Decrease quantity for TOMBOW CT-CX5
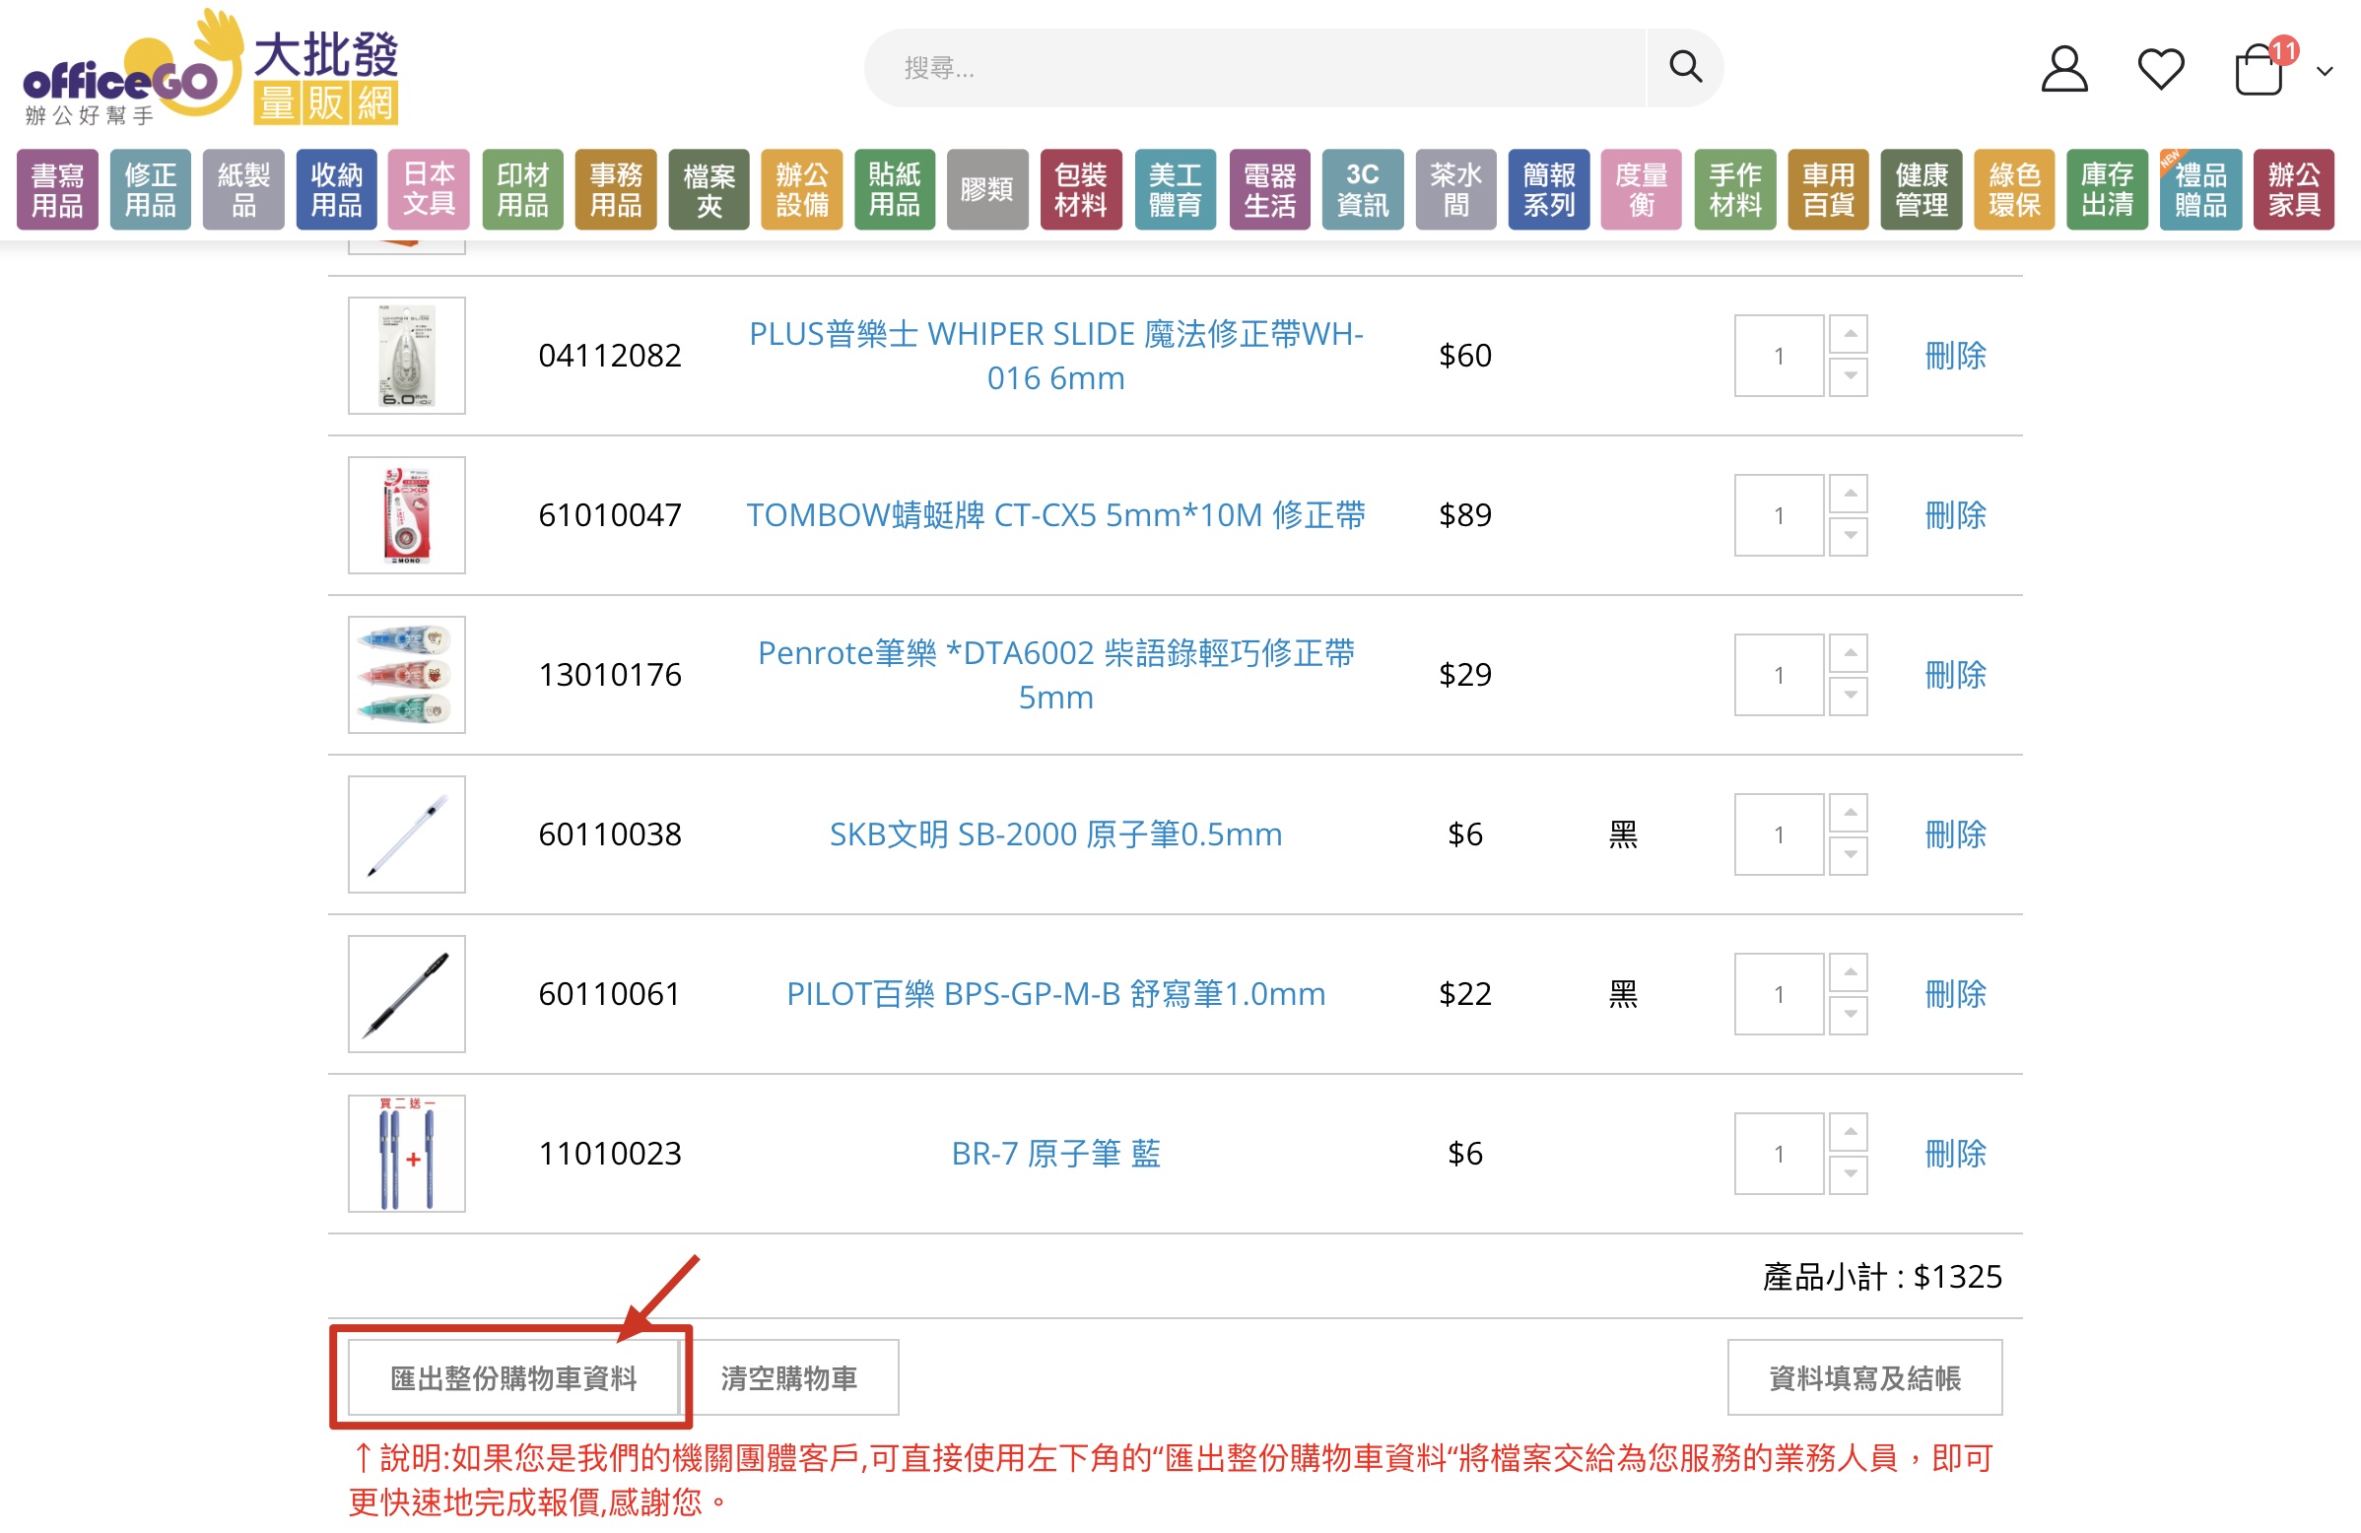This screenshot has height=1533, width=2361. (x=1850, y=536)
